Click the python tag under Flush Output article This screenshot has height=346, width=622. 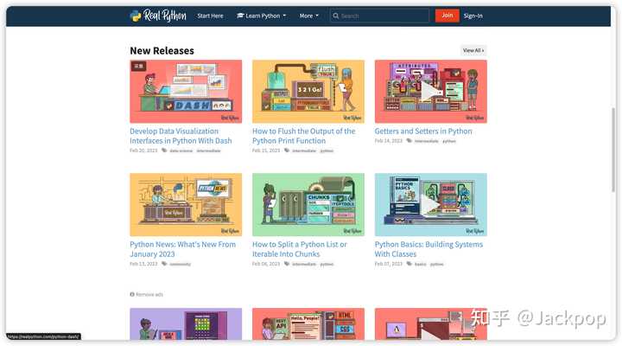[327, 151]
